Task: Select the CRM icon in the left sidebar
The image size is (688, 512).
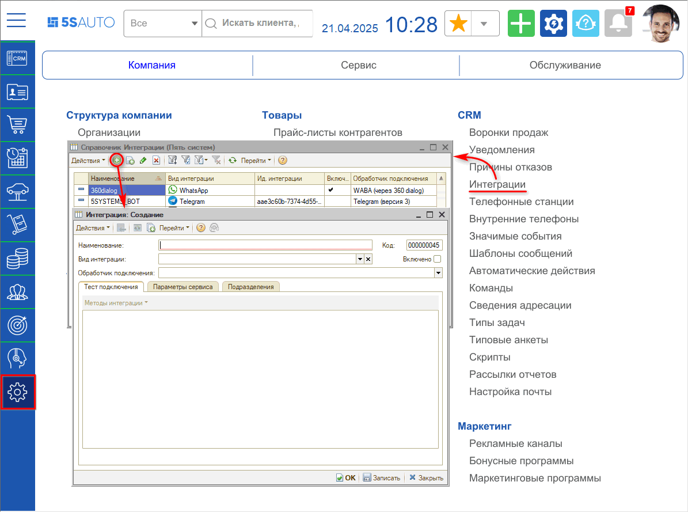Action: [18, 58]
